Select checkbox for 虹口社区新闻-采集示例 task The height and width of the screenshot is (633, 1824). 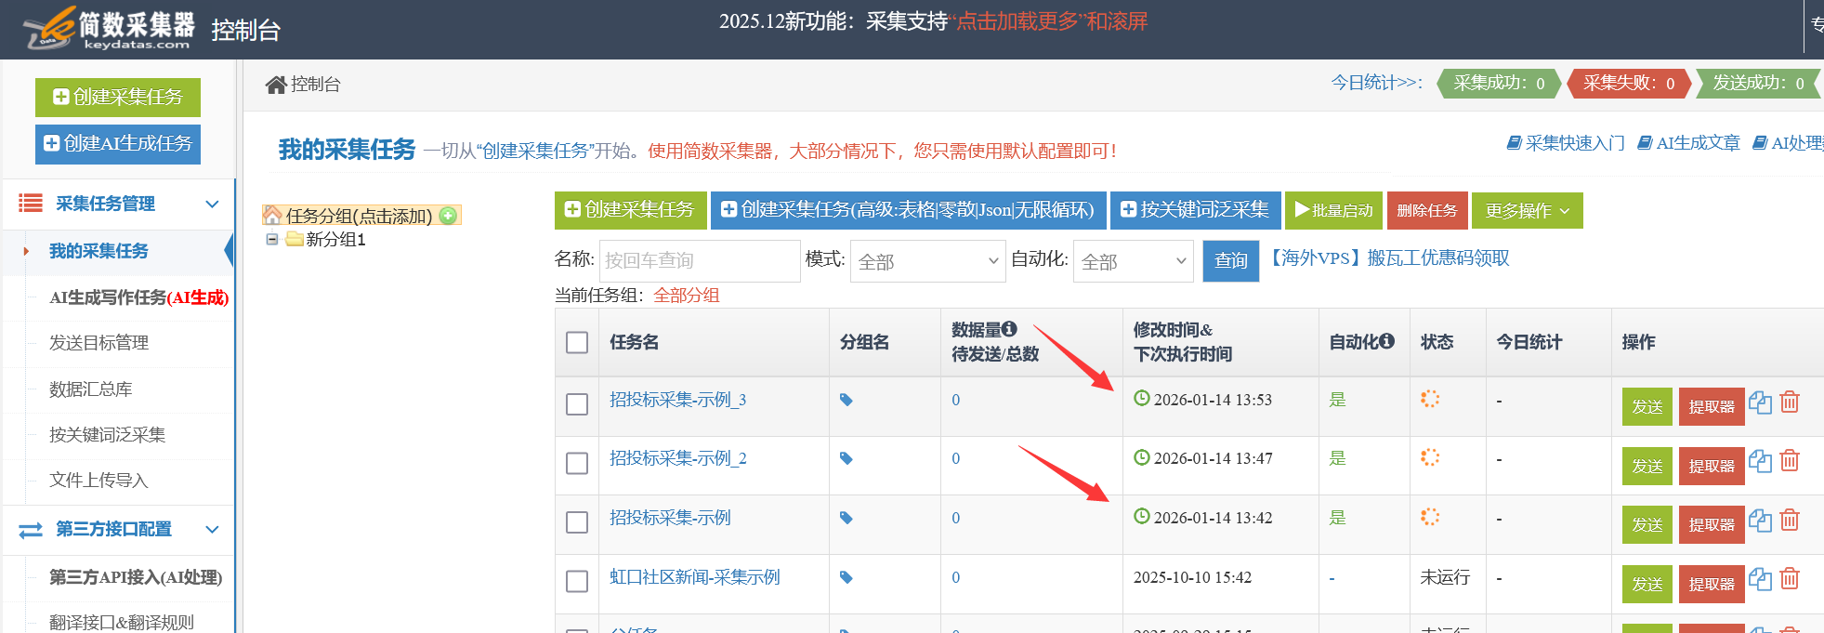[x=577, y=581]
